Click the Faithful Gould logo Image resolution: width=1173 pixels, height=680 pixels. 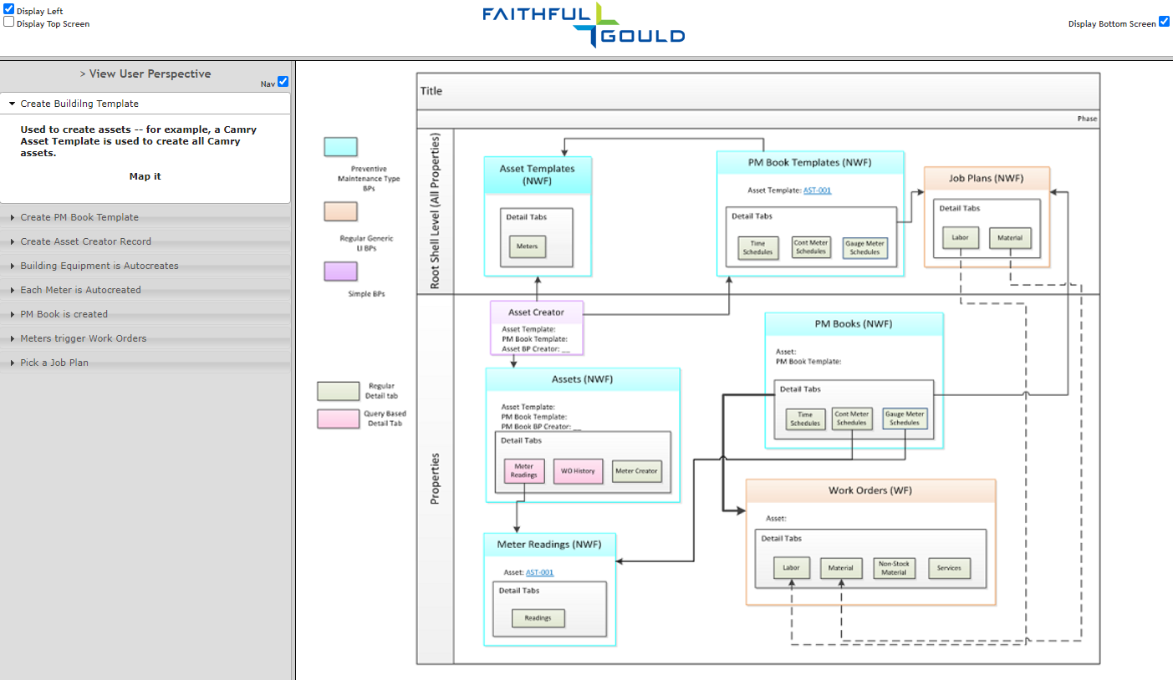pos(584,25)
